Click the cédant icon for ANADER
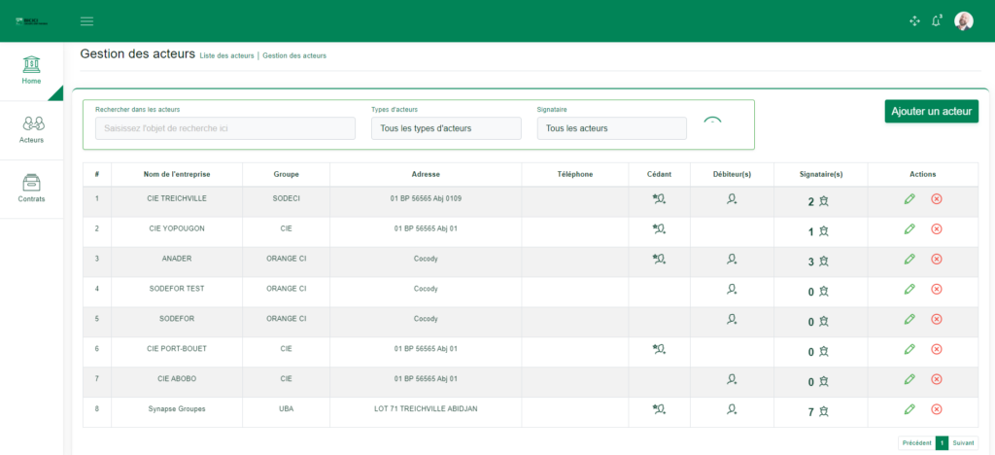995x455 pixels. pyautogui.click(x=659, y=260)
